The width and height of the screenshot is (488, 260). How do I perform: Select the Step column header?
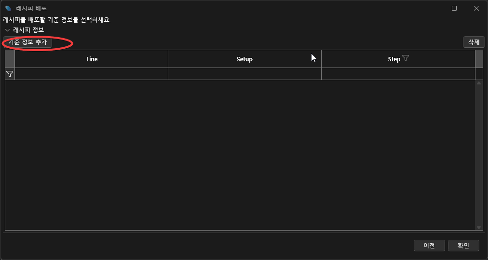pos(393,59)
